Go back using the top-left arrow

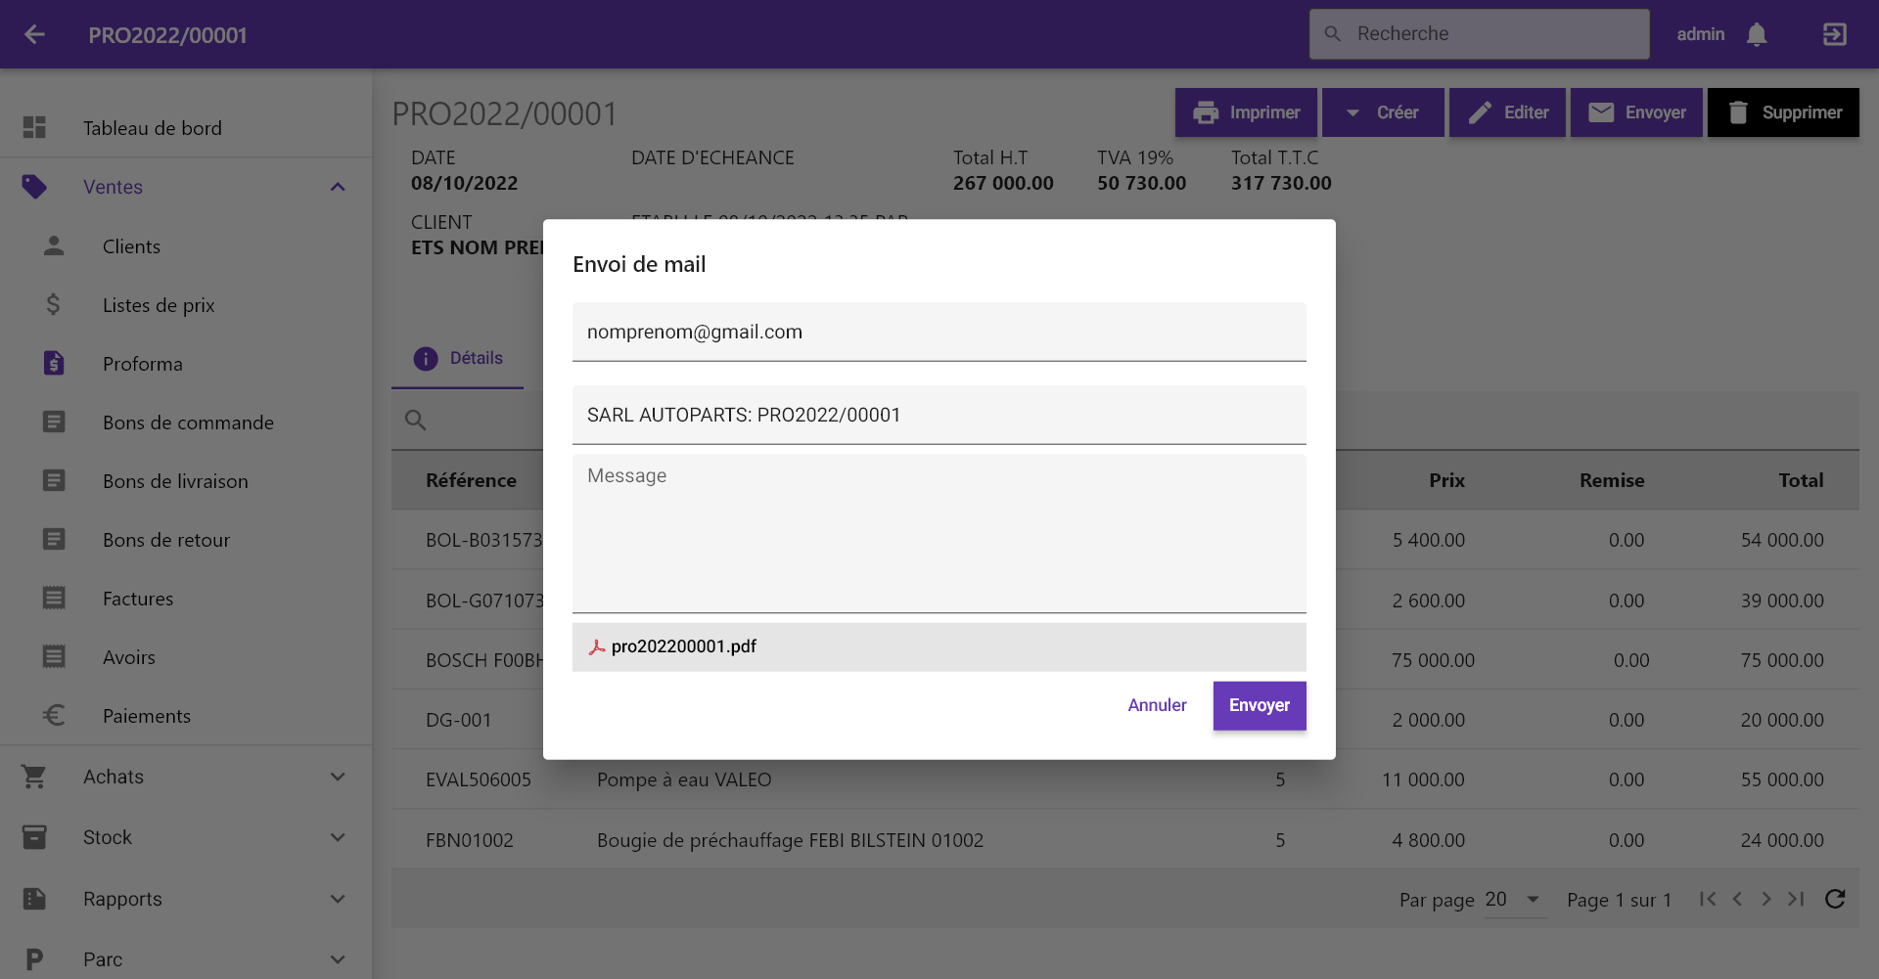click(x=35, y=34)
